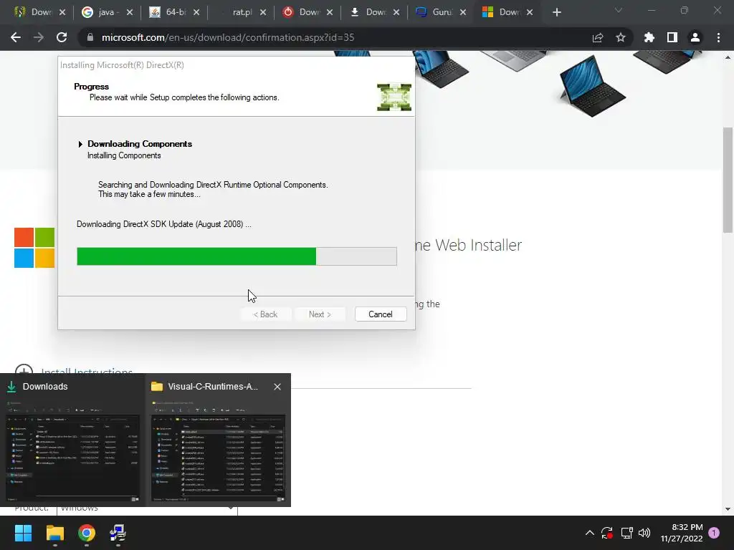Open the Windows Start menu
734x550 pixels.
pos(23,533)
